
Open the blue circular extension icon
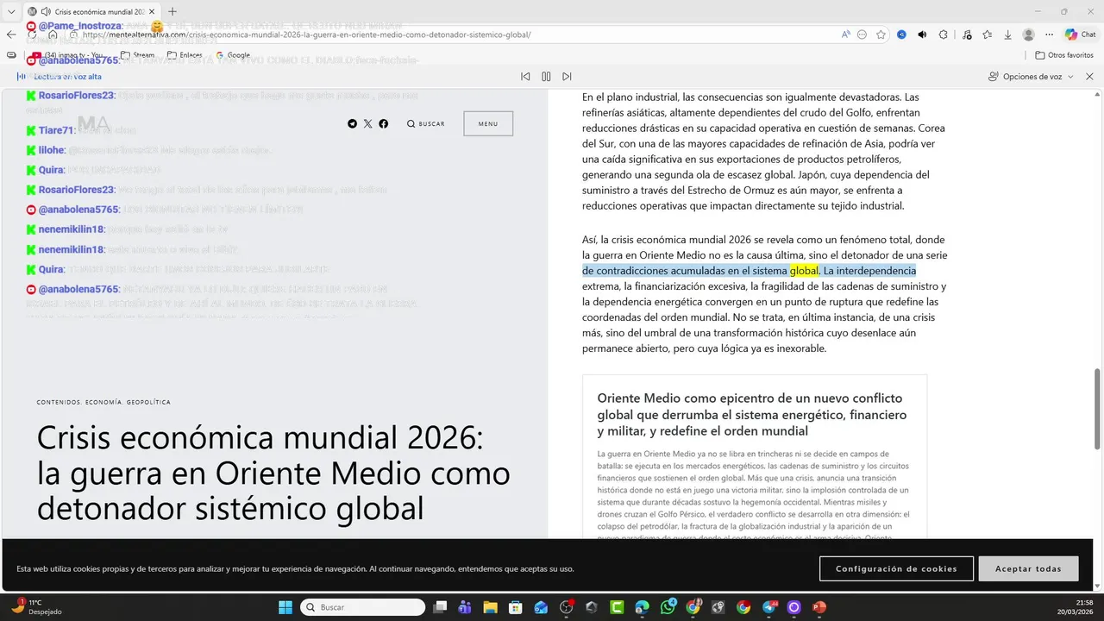(x=901, y=34)
